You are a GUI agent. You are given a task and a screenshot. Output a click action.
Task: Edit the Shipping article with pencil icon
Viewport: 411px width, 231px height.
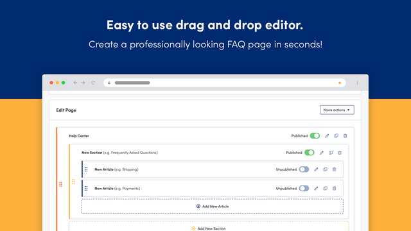point(316,169)
